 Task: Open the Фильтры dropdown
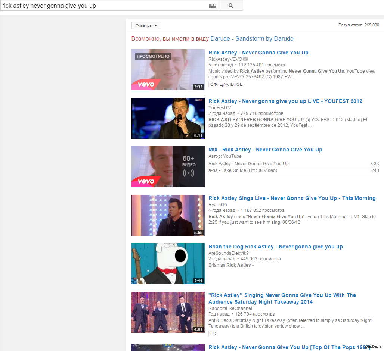146,25
